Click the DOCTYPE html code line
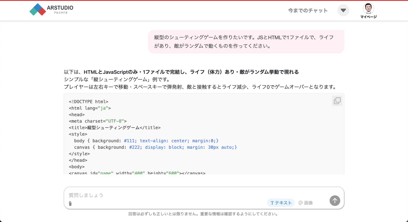This screenshot has height=222, width=408. click(89, 102)
